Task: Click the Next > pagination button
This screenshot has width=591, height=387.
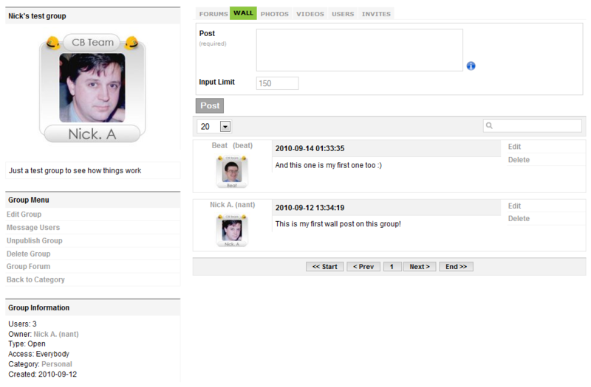Action: pyautogui.click(x=420, y=267)
